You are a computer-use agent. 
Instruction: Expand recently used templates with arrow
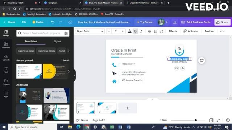(x=69, y=71)
